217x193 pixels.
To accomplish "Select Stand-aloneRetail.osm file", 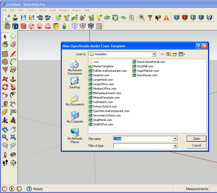I will click(x=149, y=62).
